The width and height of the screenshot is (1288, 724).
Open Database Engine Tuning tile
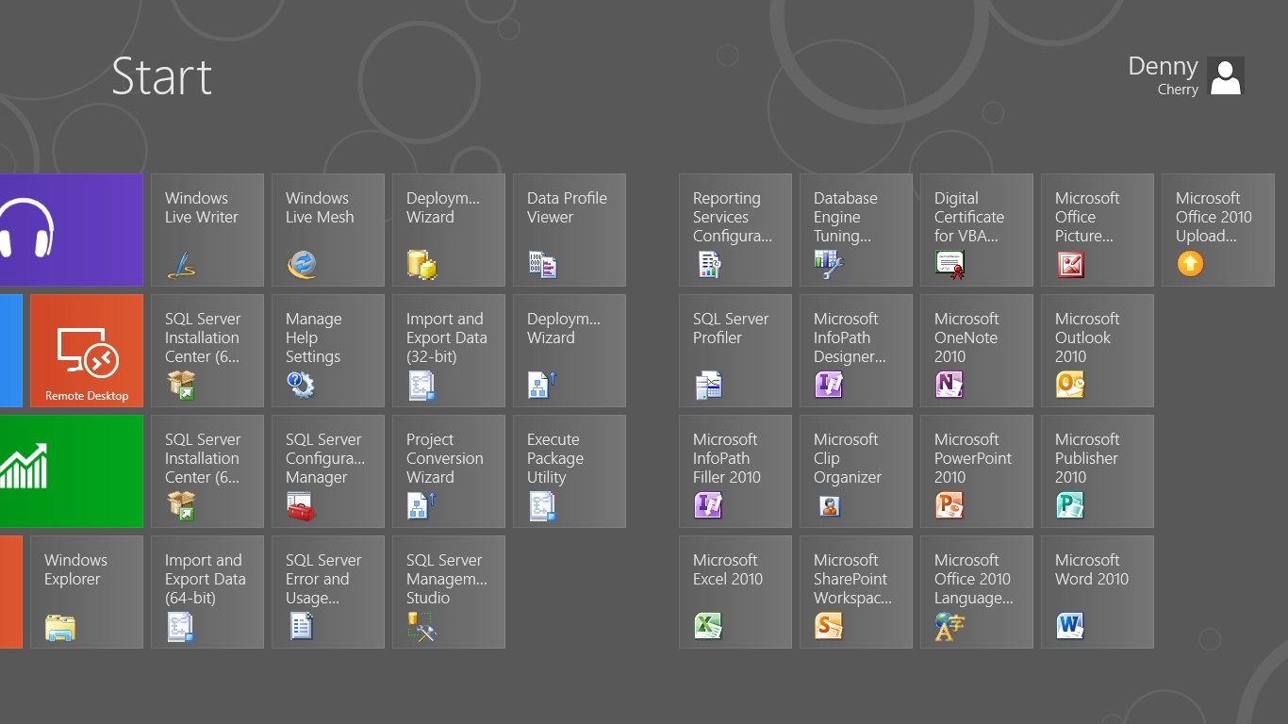pos(856,230)
